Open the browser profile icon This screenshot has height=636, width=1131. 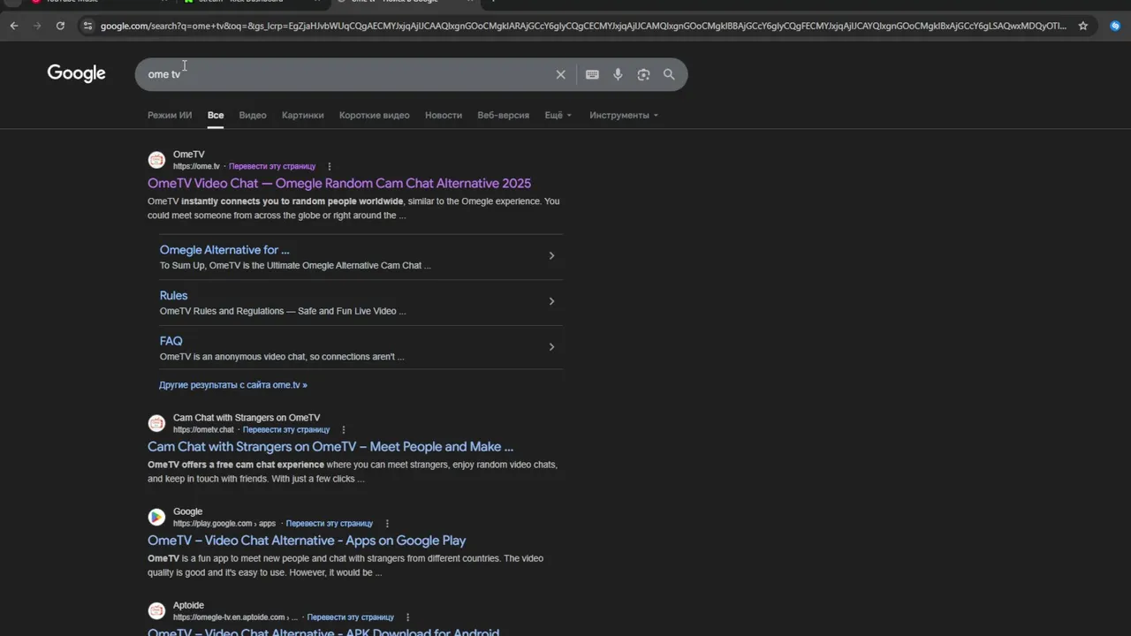(x=1115, y=26)
